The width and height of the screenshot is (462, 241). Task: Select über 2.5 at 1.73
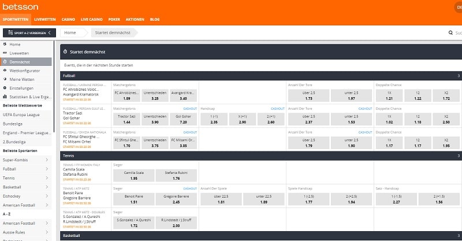[x=309, y=95]
